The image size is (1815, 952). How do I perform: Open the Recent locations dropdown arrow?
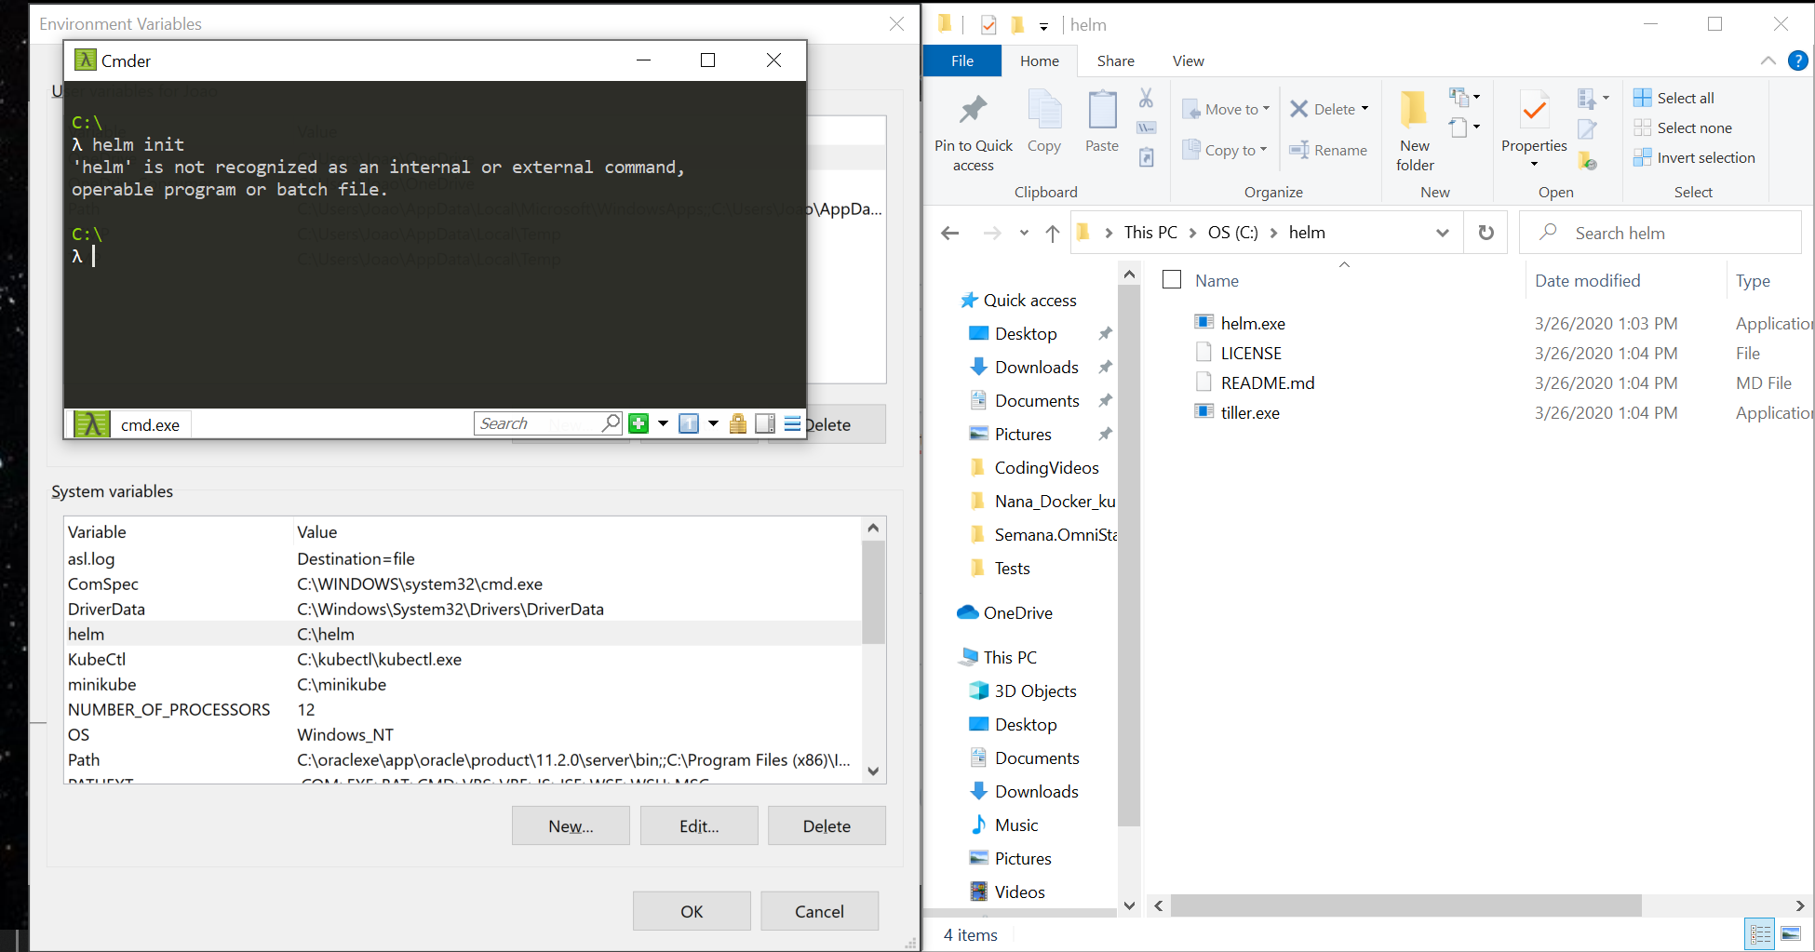point(1024,233)
